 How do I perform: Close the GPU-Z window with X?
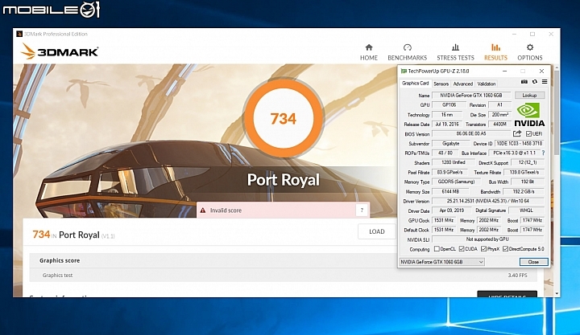point(541,71)
